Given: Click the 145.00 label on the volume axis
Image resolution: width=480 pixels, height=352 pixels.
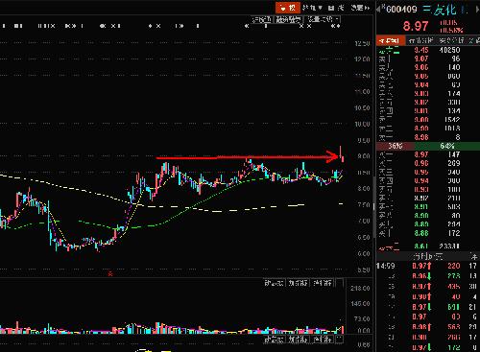Looking at the screenshot, I should (x=360, y=303).
